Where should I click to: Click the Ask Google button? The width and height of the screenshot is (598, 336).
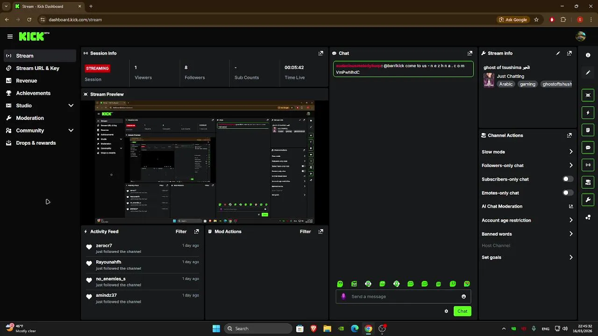(513, 20)
